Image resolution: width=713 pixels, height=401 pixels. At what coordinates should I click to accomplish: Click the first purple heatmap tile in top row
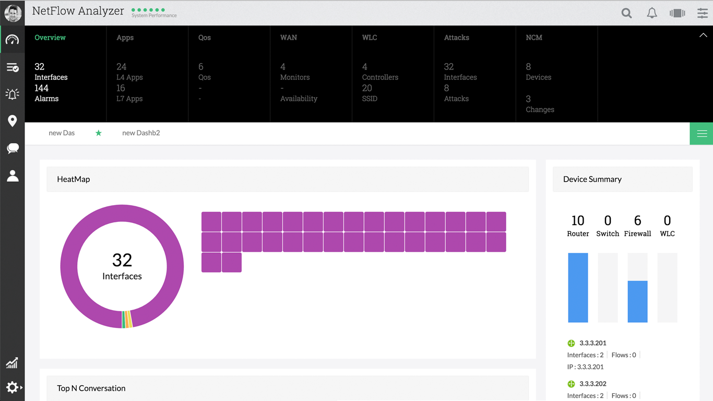point(211,222)
